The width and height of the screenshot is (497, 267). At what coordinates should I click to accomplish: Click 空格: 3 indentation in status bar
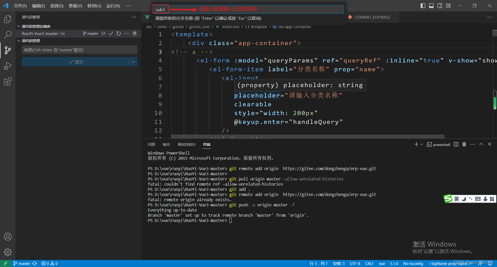(339, 263)
